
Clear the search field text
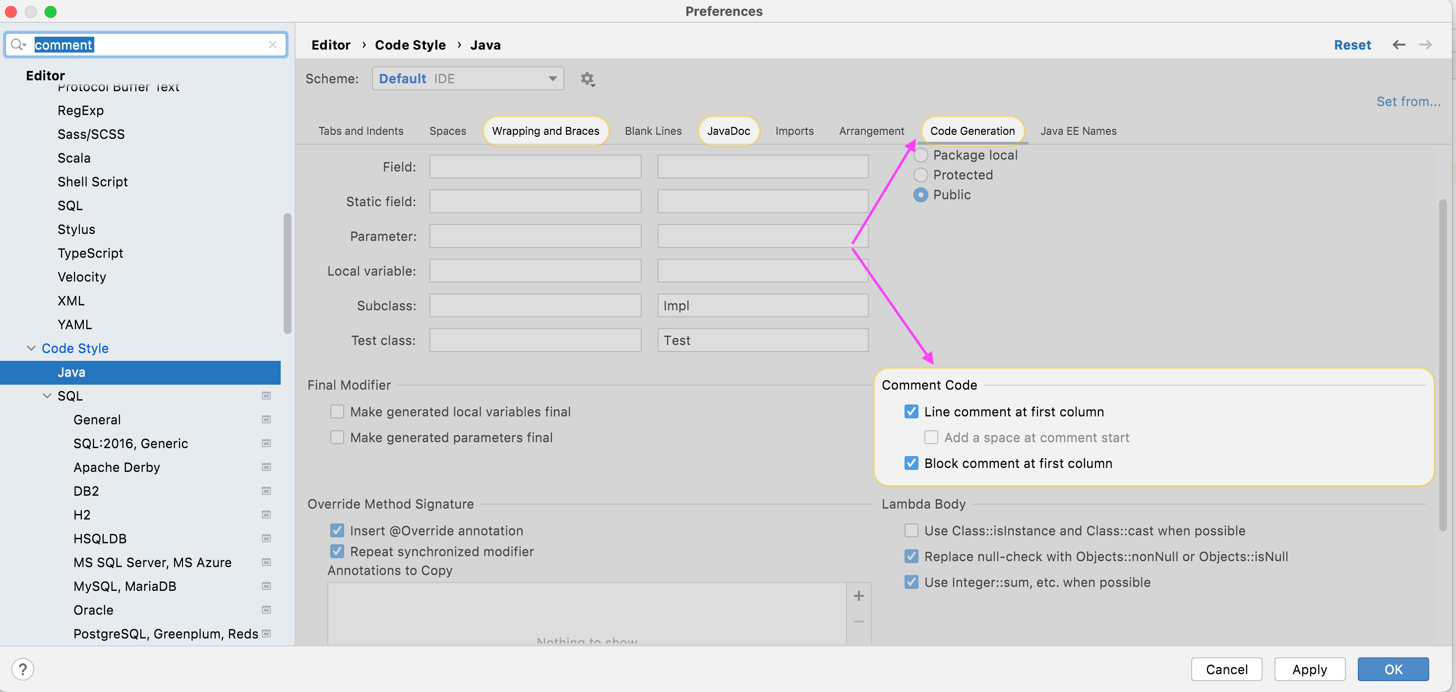272,45
